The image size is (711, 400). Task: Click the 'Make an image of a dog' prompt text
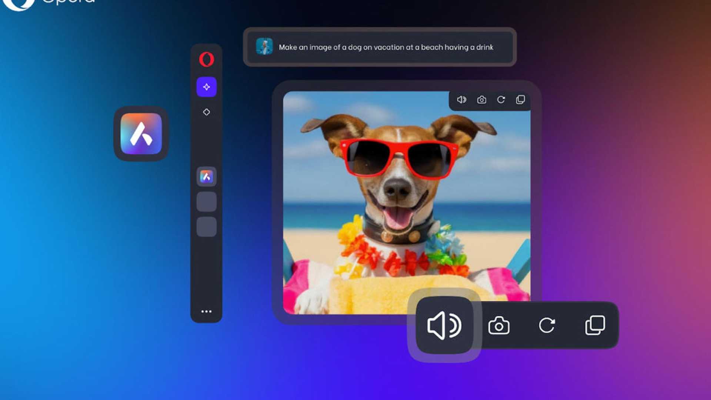(386, 47)
